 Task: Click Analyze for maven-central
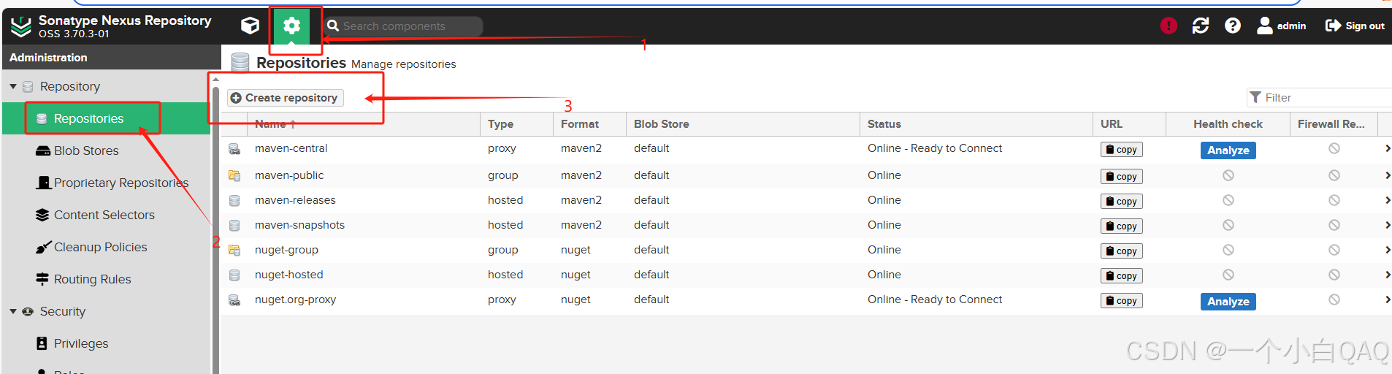click(1228, 150)
